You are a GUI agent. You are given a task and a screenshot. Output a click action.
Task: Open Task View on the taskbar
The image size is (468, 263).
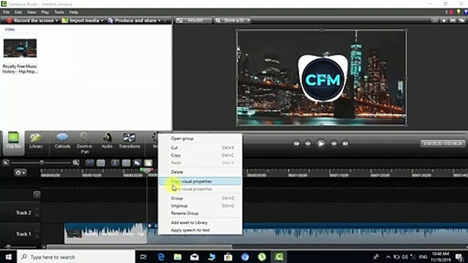(143, 257)
